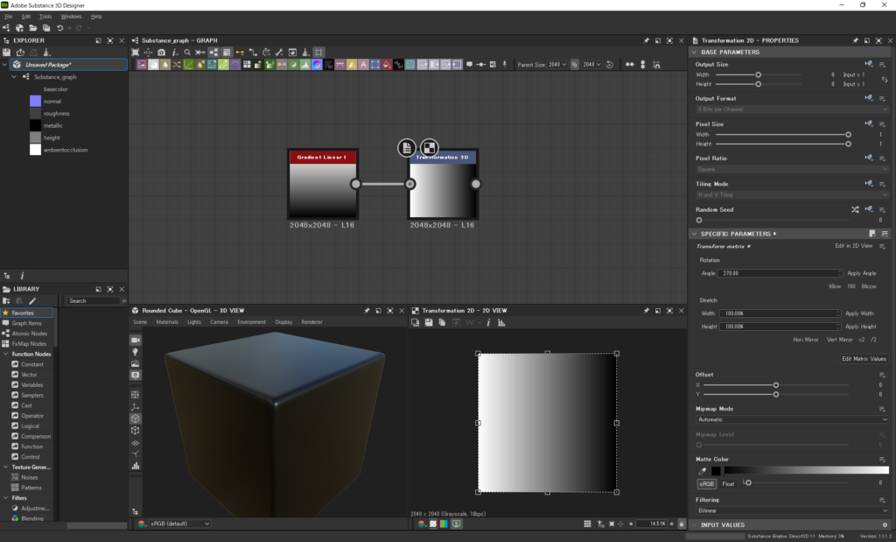Click Apply Angle button

pos(862,273)
